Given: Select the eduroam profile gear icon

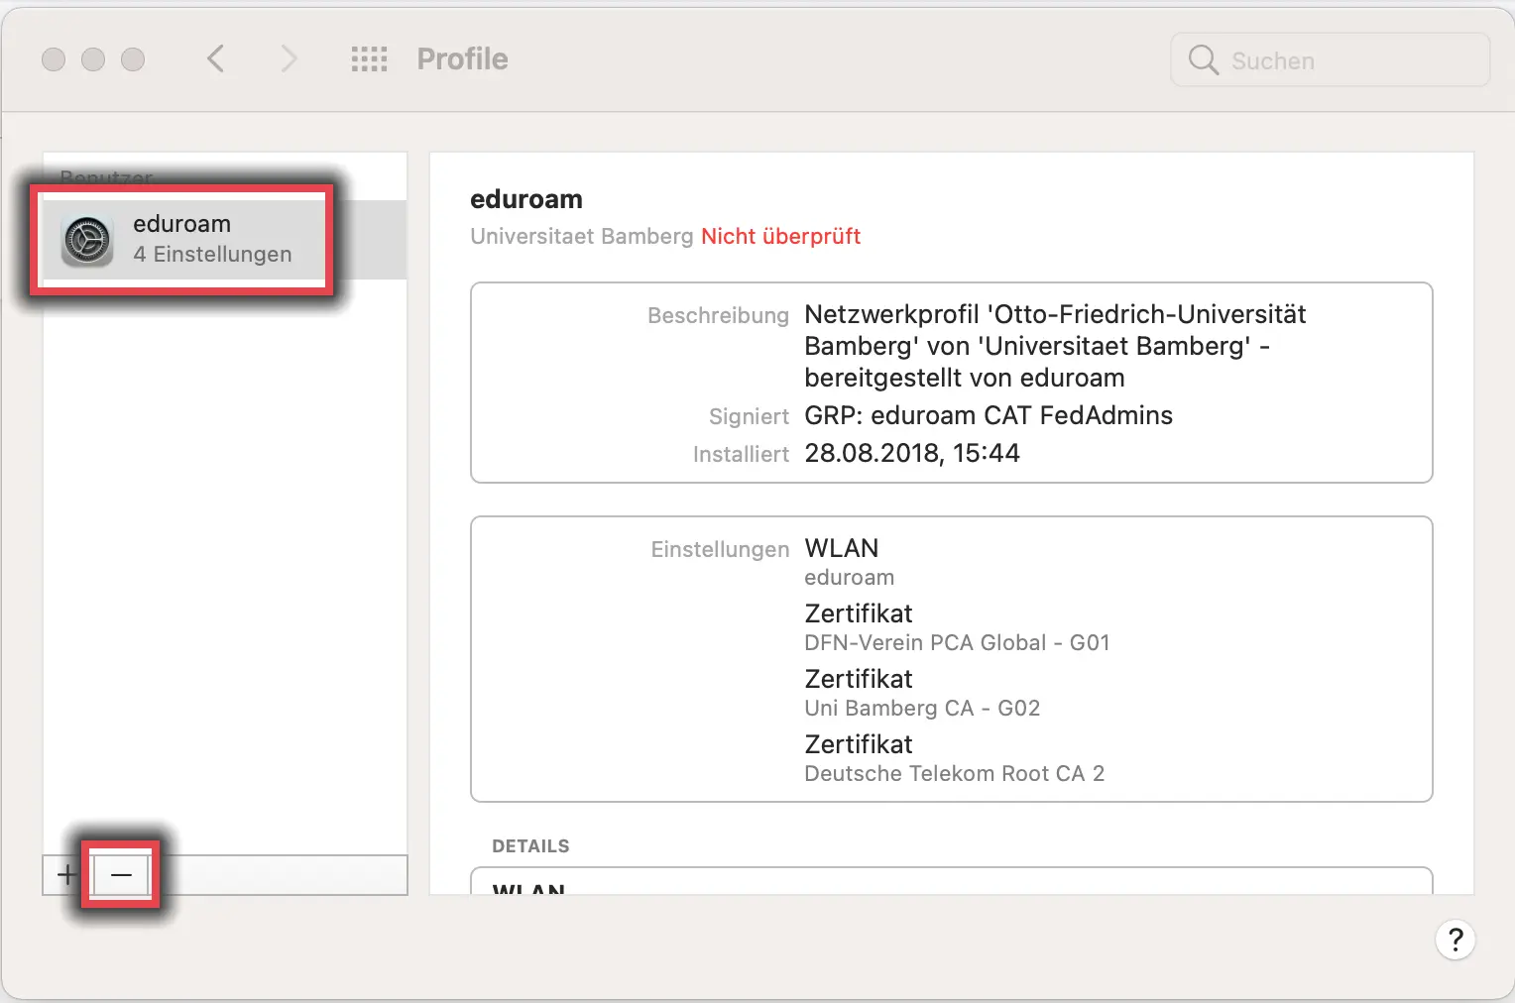Looking at the screenshot, I should pyautogui.click(x=87, y=241).
